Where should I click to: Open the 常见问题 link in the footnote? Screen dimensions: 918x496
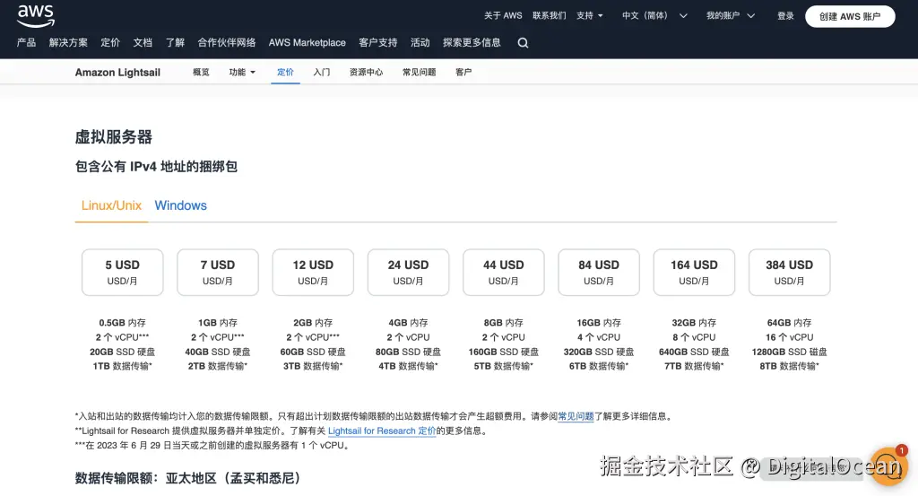[x=576, y=416]
